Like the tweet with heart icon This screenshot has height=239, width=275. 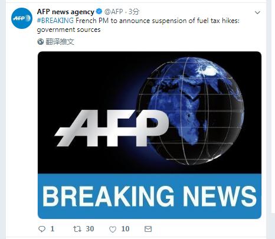click(x=113, y=229)
